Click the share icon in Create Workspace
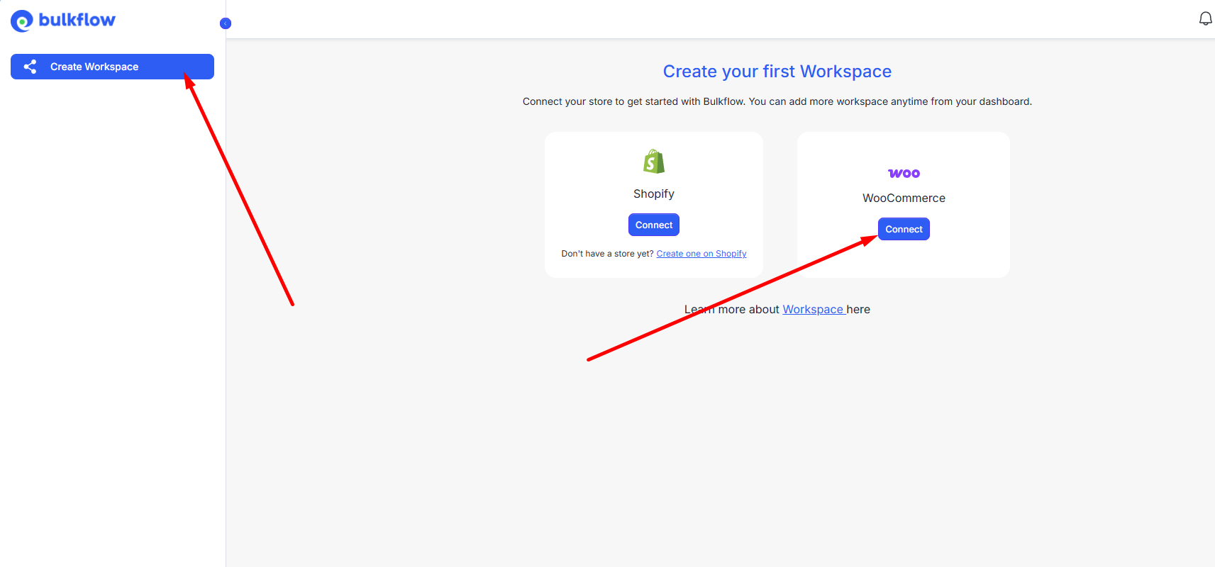The height and width of the screenshot is (567, 1215). [x=30, y=67]
